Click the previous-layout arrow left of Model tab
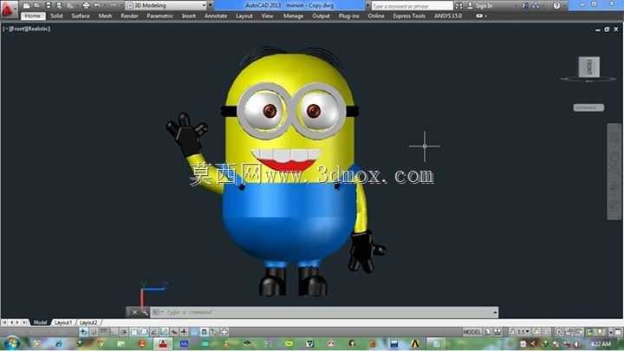The height and width of the screenshot is (351, 624). [11, 322]
